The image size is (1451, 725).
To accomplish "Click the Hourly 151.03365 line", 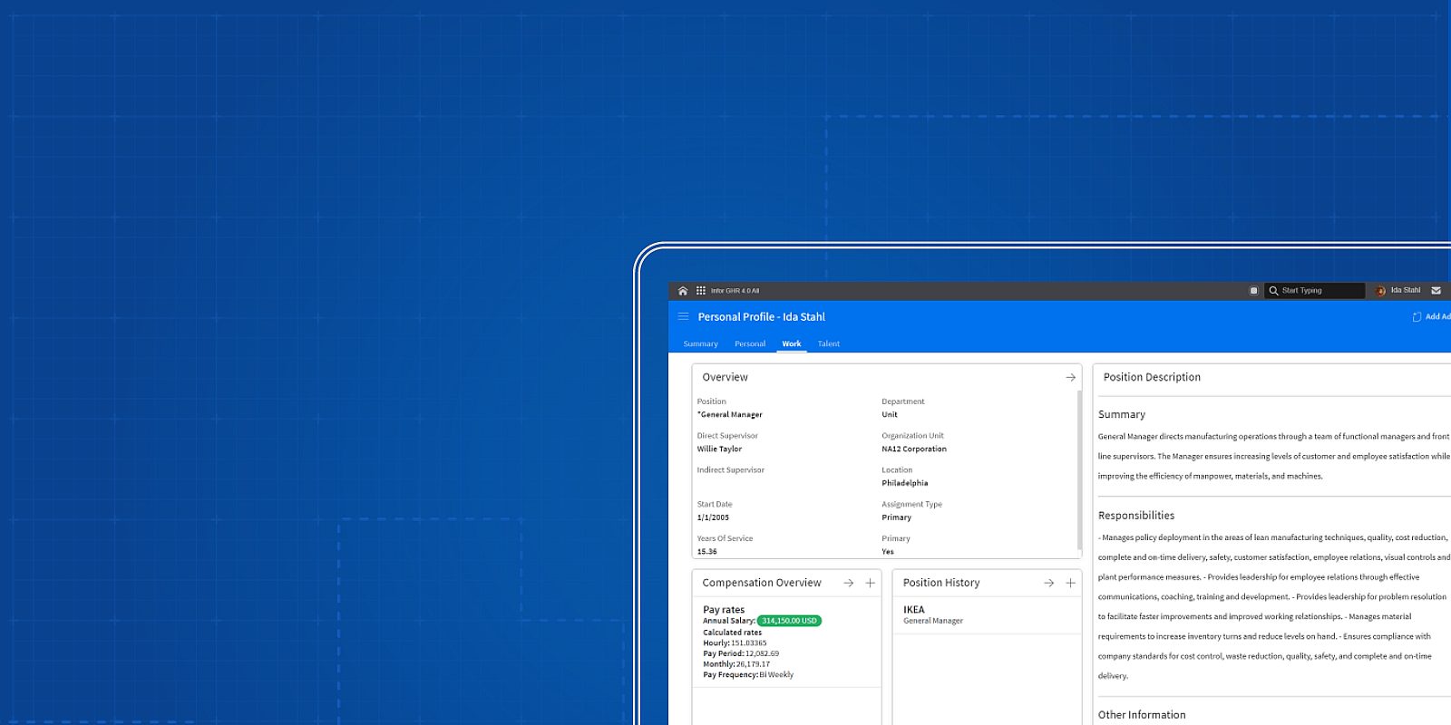I will (735, 643).
